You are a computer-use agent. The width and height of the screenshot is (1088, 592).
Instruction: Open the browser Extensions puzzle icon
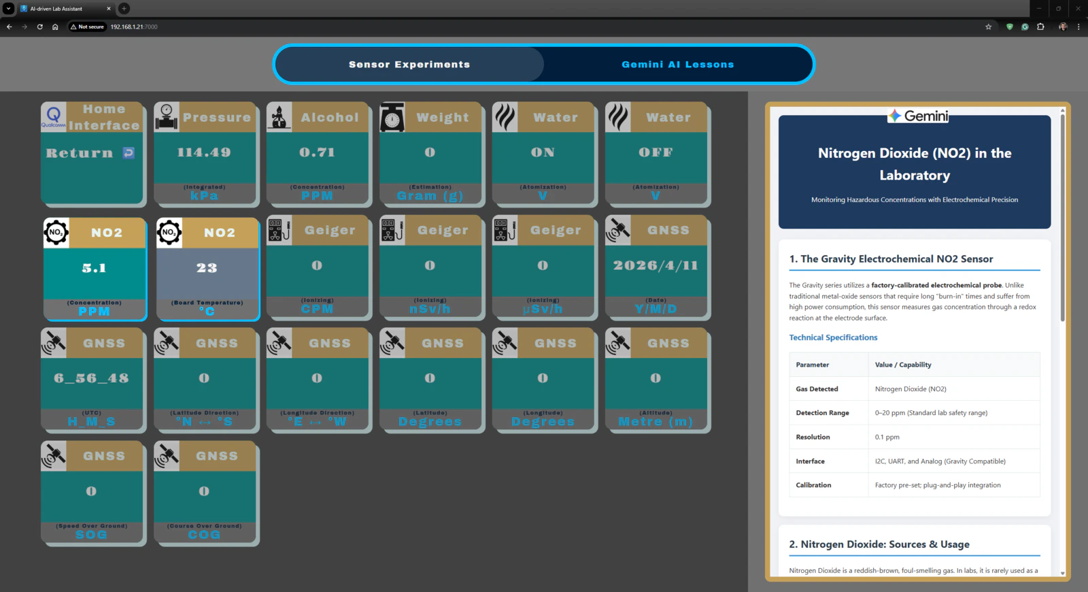[1040, 27]
